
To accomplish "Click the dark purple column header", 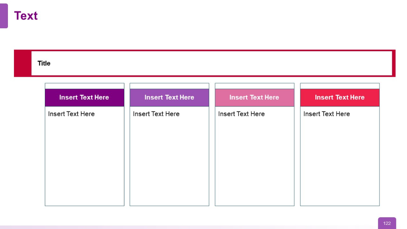I will [x=84, y=97].
